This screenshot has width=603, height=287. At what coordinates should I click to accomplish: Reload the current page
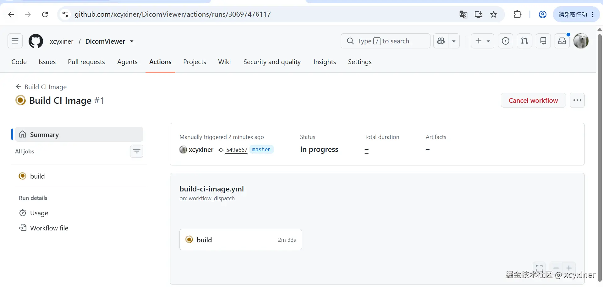45,14
